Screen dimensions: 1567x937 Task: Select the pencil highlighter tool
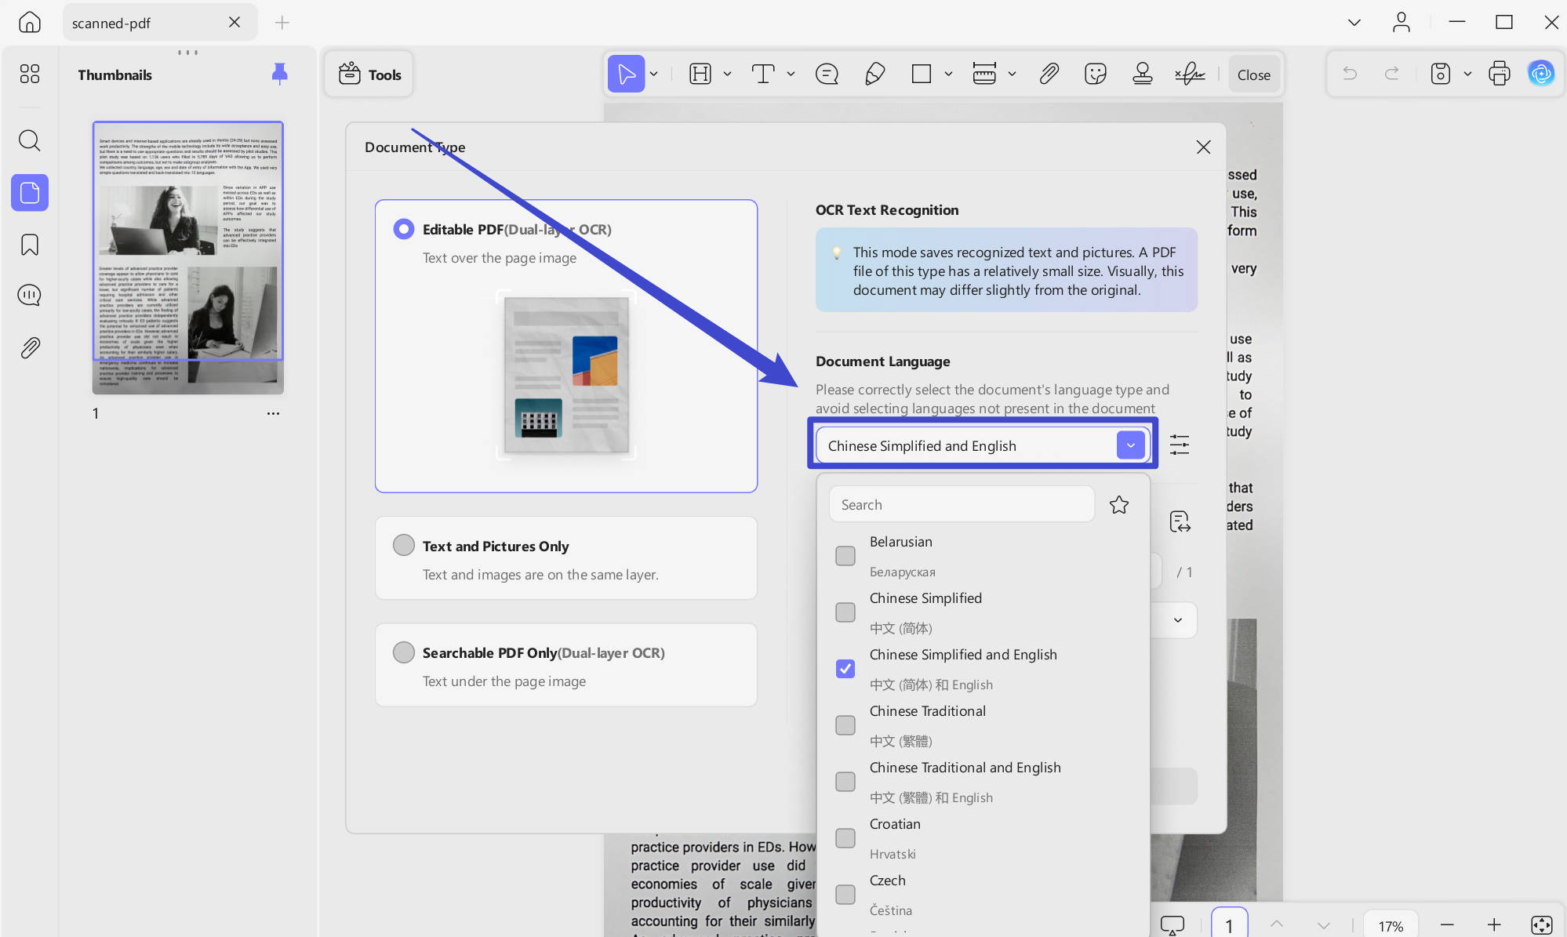874,74
